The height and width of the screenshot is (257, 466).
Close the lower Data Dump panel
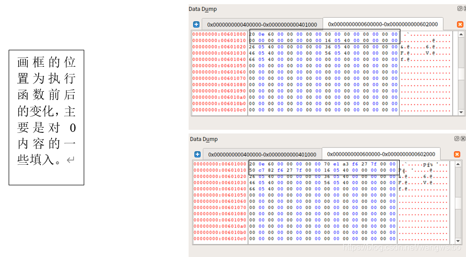click(463, 139)
